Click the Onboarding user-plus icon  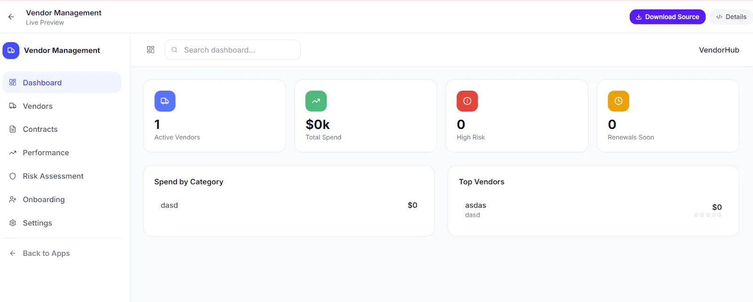click(x=13, y=199)
